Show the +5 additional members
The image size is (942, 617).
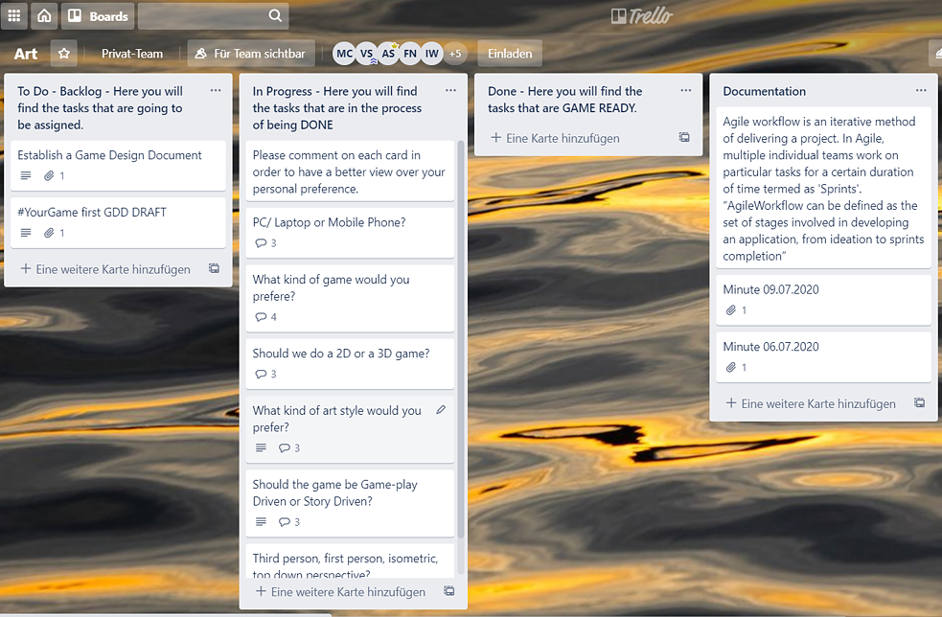click(x=455, y=54)
